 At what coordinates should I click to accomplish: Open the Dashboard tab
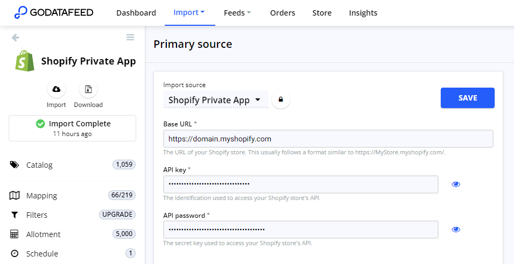click(136, 13)
